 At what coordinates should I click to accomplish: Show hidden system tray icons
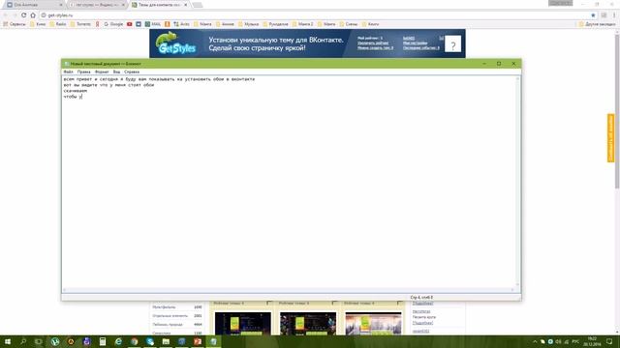[535, 341]
